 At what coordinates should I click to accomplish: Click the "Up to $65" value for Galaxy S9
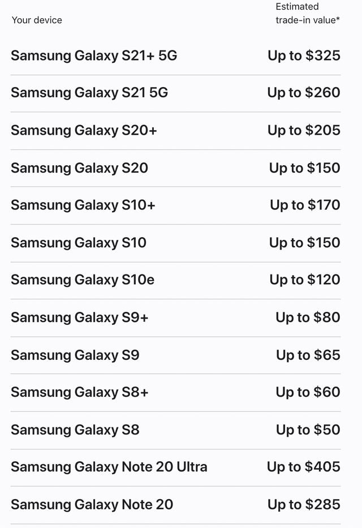[x=308, y=355]
